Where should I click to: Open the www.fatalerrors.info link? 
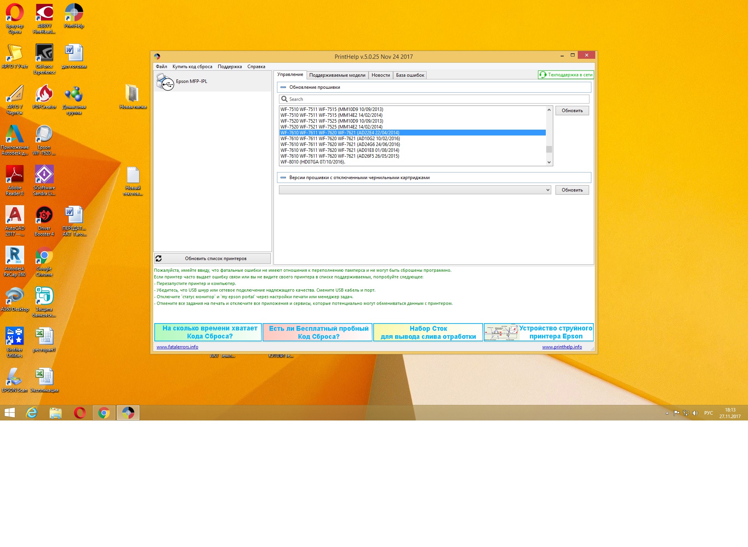click(177, 347)
